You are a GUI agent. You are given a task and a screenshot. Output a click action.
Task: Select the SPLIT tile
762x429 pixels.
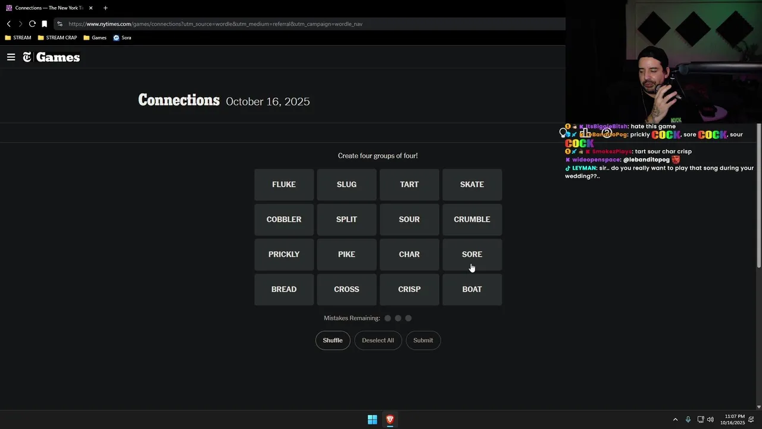point(346,219)
